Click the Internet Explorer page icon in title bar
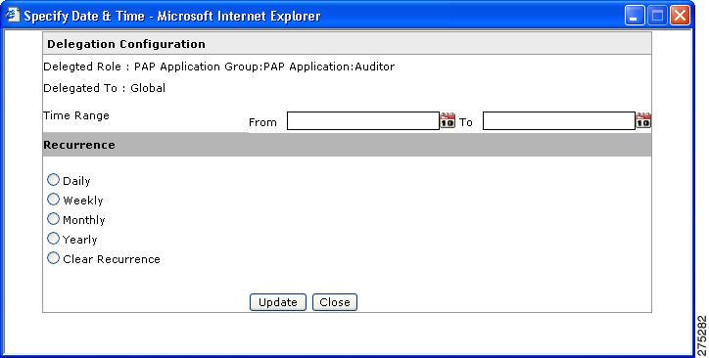Viewport: 709px width, 358px height. (12, 16)
